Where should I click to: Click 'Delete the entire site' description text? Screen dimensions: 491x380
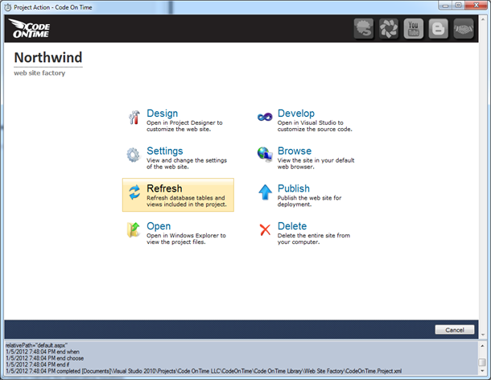tap(314, 239)
